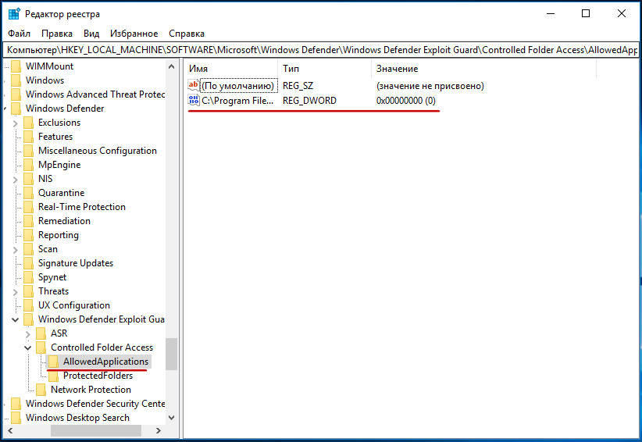The image size is (642, 442).
Task: Click the REG_DWORD type cell
Action: pos(309,101)
